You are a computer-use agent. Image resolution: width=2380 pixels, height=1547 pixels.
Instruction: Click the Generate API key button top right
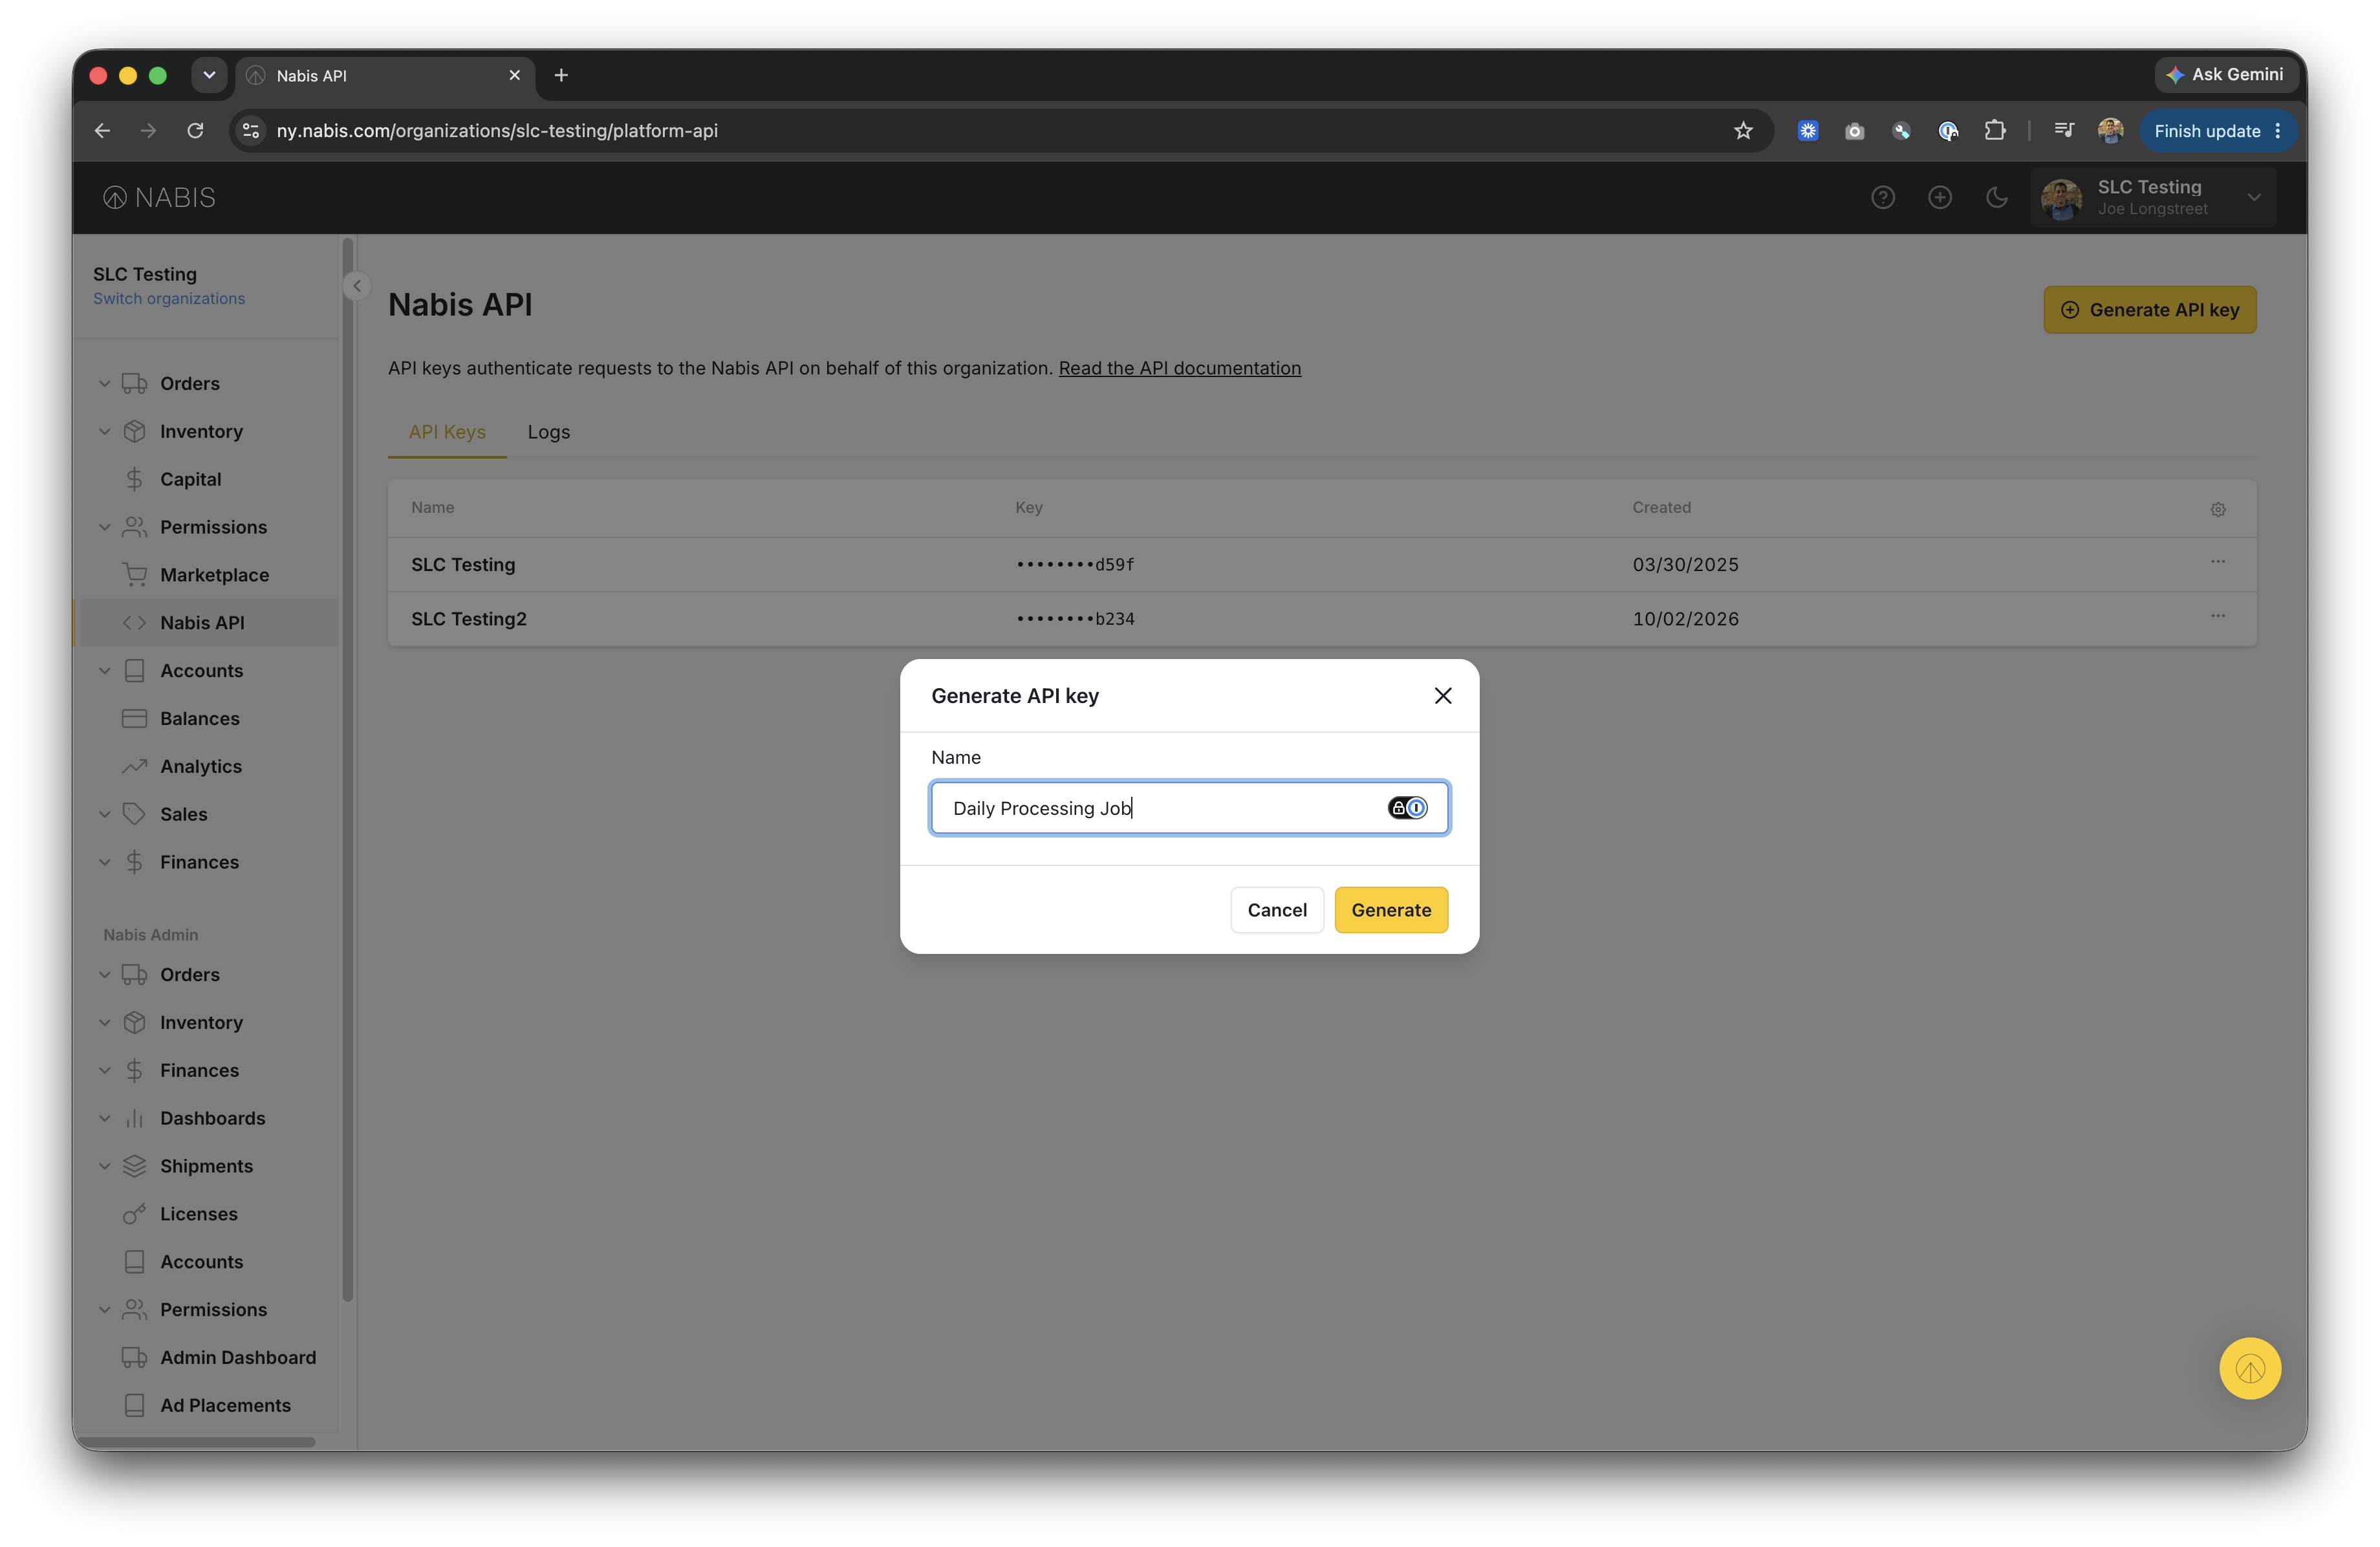(x=2149, y=310)
